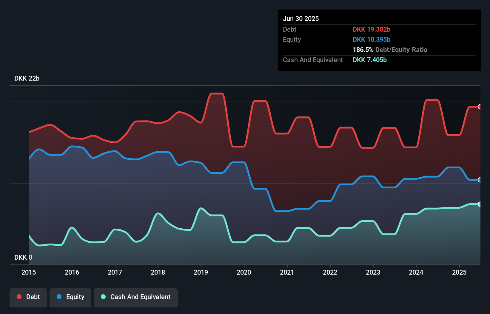Toggle visibility of the Equity series

point(70,297)
